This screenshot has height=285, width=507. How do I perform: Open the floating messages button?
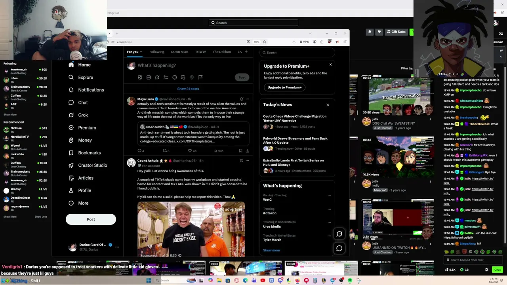[x=339, y=249]
